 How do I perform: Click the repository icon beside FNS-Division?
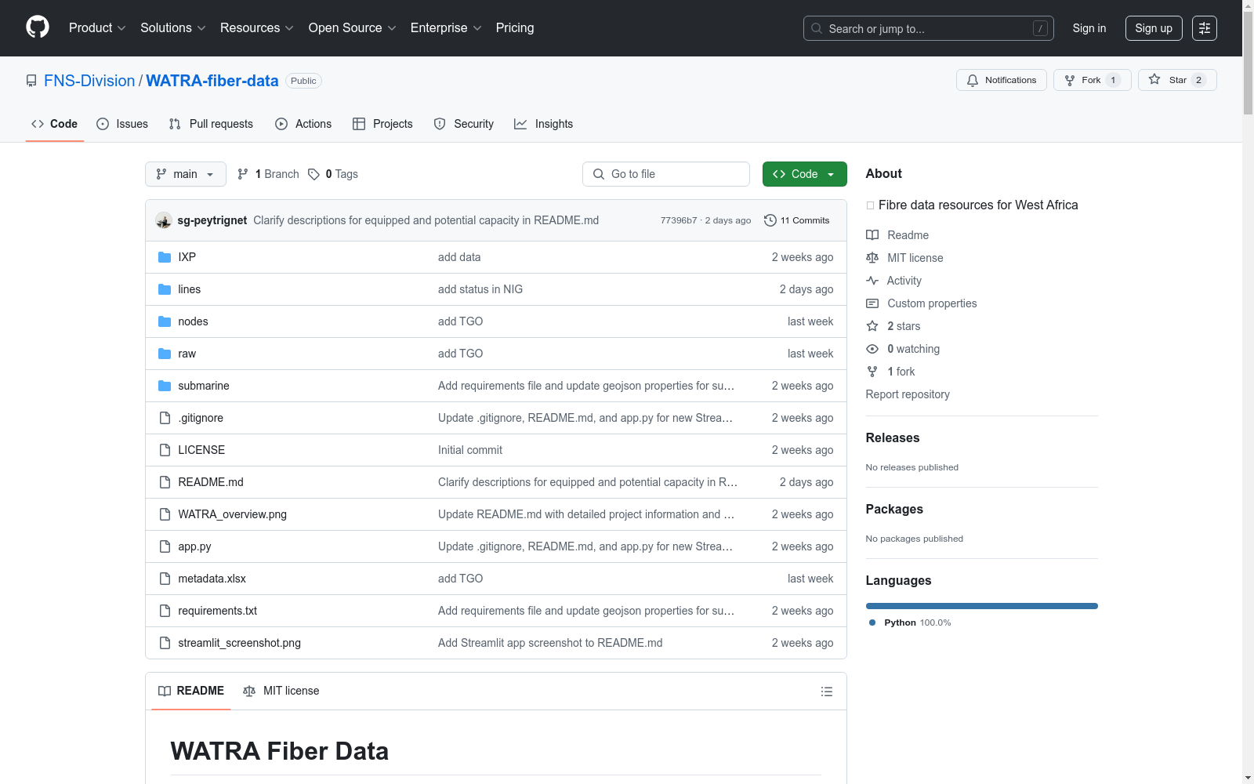(x=31, y=81)
